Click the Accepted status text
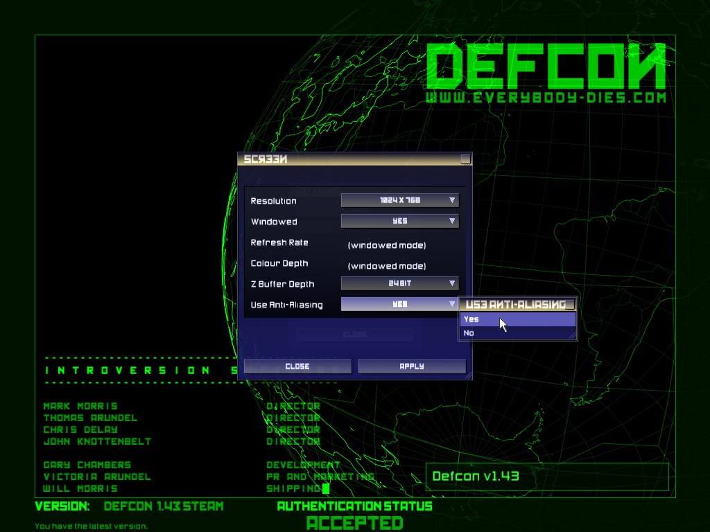This screenshot has width=710, height=532. 354,523
